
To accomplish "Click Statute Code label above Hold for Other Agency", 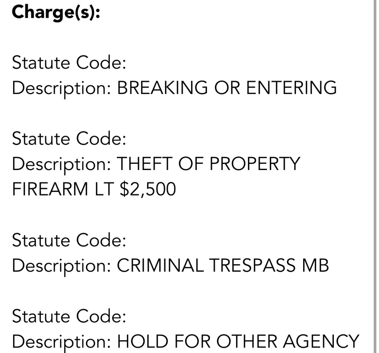I will pyautogui.click(x=69, y=316).
